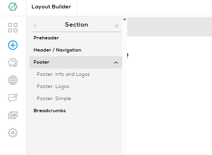Choose the Footer: Logos section

(53, 87)
